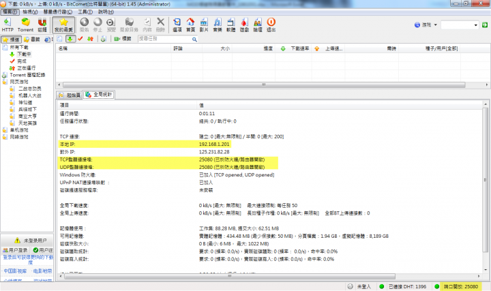Toggle the all-tasks filter document icon
Screen dimensions: 491x291
[x=60, y=39]
